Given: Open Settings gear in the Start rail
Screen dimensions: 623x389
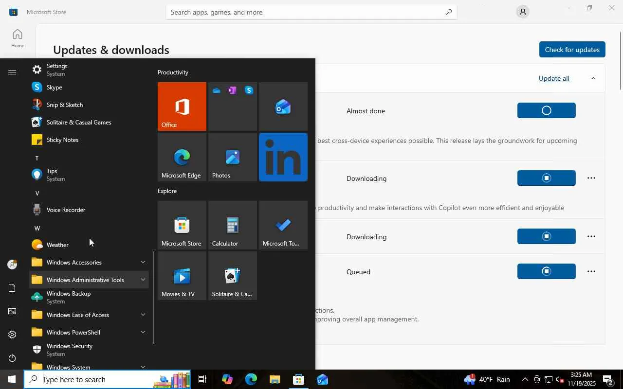Looking at the screenshot, I should tap(12, 335).
